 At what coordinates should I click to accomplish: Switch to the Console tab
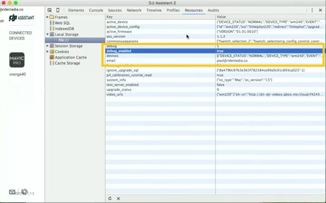[x=96, y=10]
